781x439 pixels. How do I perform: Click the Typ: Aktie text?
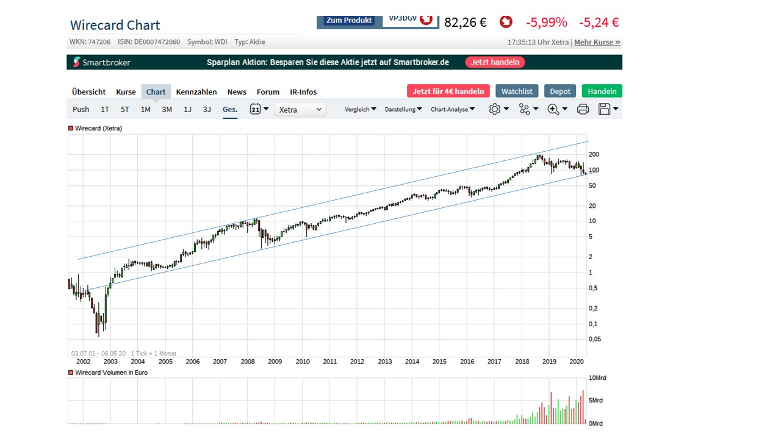[x=250, y=42]
